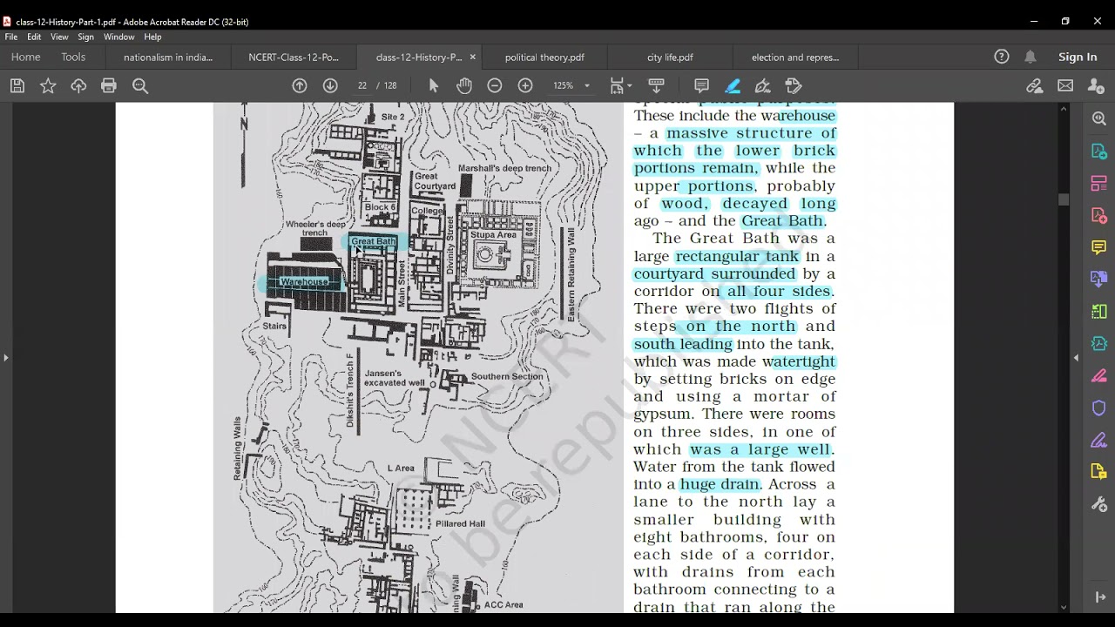Upload the file to cloud storage

coord(78,85)
